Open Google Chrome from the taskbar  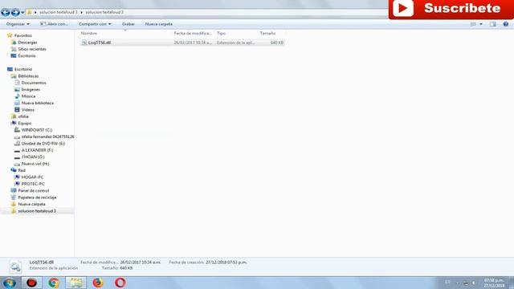[x=54, y=283]
